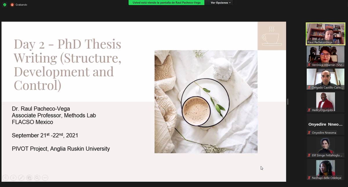
Task: Open the Ver Opciones dropdown
Action: tap(221, 3)
